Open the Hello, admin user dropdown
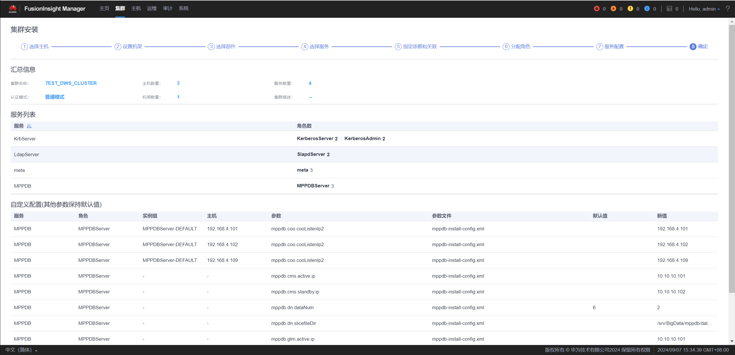735x355 pixels. [704, 9]
